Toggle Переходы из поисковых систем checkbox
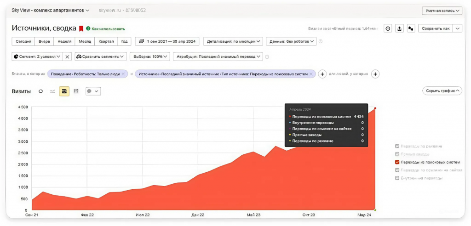This screenshot has height=226, width=471. tap(397, 162)
